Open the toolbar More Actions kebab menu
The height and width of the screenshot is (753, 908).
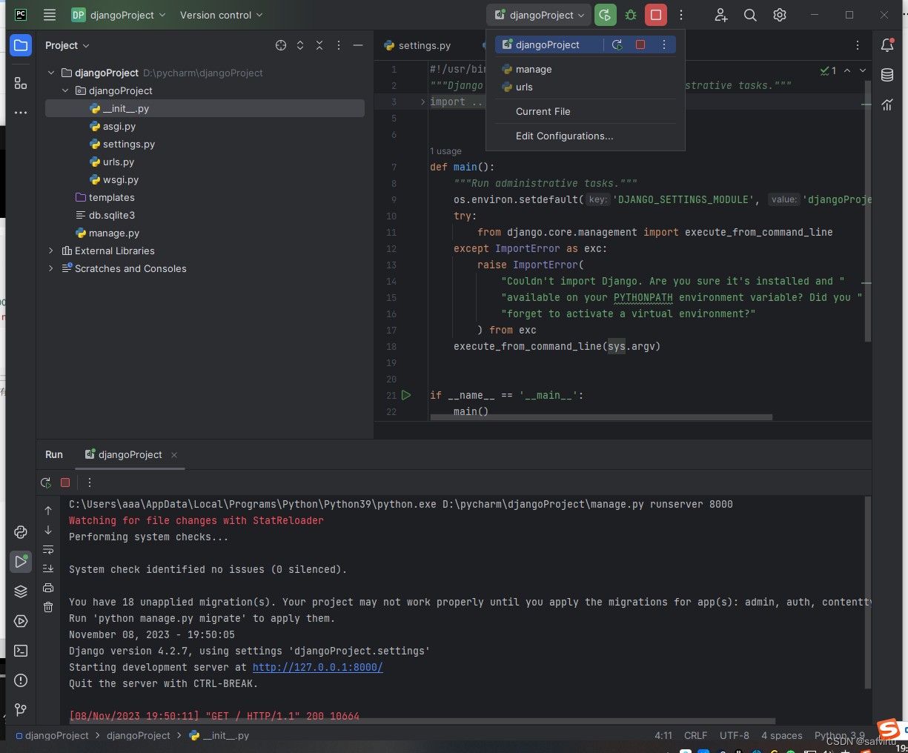coord(681,15)
